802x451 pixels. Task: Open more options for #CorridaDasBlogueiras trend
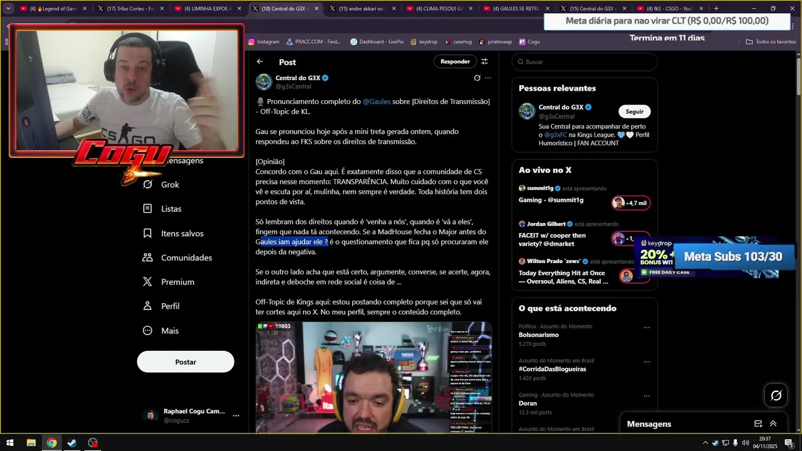click(647, 361)
